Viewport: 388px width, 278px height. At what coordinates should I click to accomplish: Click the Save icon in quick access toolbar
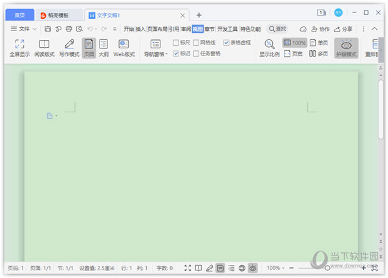[x=47, y=29]
